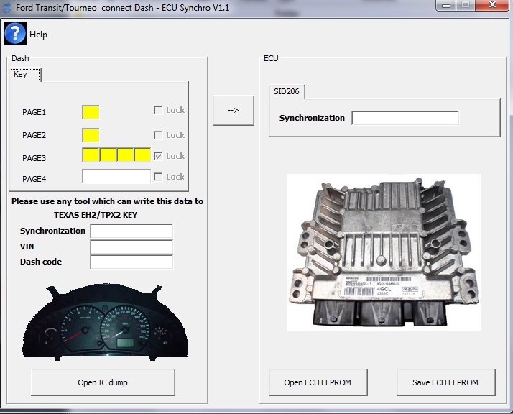
Task: Focus the ECU Synchronization input field
Action: pos(405,118)
